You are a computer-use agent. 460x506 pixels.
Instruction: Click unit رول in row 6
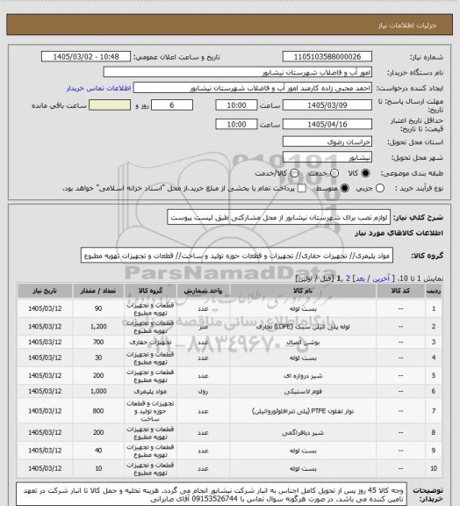pyautogui.click(x=203, y=392)
